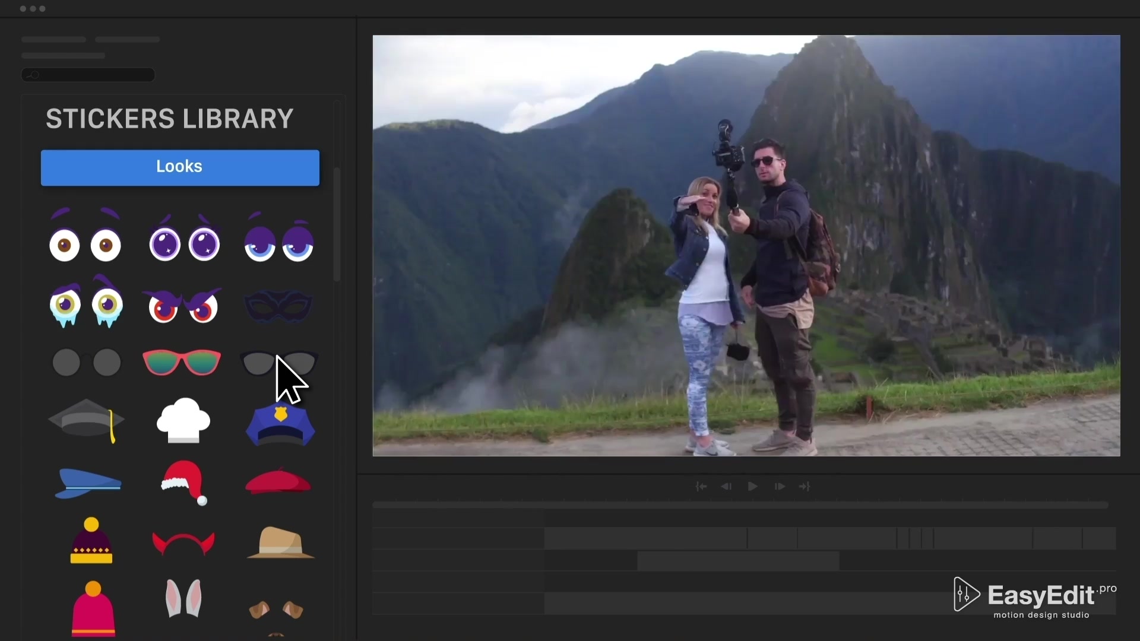
Task: Add the graduation cap sticker
Action: click(87, 421)
